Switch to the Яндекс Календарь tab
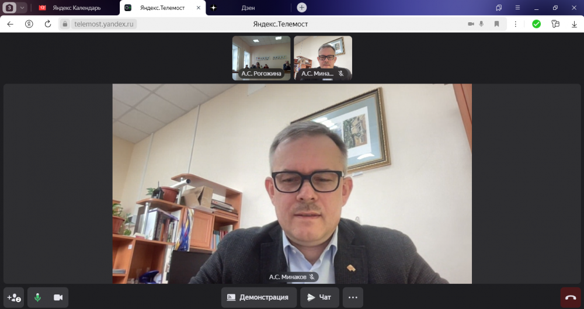584x309 pixels. [x=76, y=8]
